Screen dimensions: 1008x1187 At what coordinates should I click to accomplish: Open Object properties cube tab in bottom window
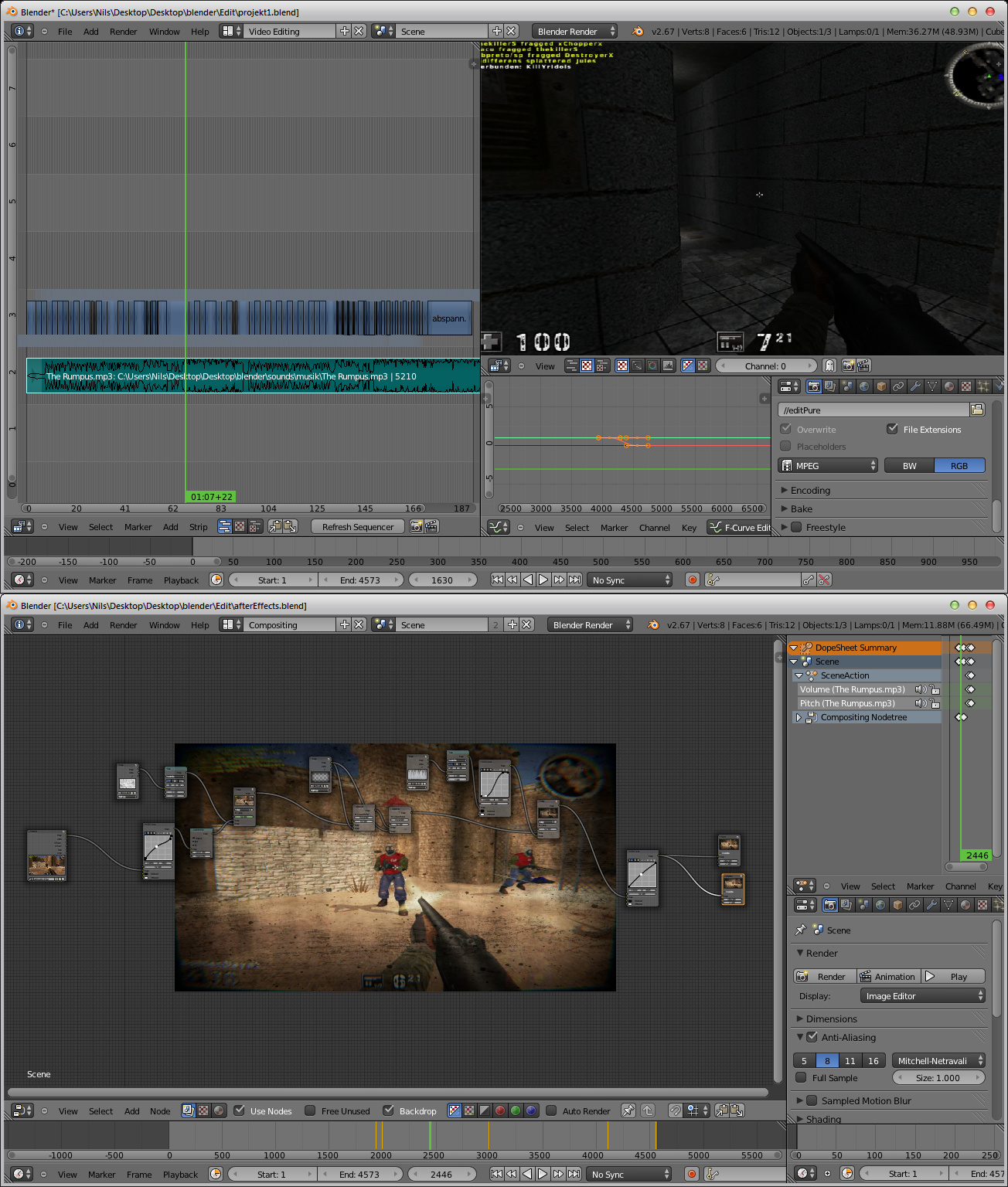point(897,905)
